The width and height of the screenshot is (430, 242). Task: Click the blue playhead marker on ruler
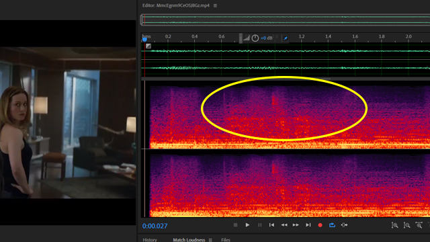(x=144, y=40)
